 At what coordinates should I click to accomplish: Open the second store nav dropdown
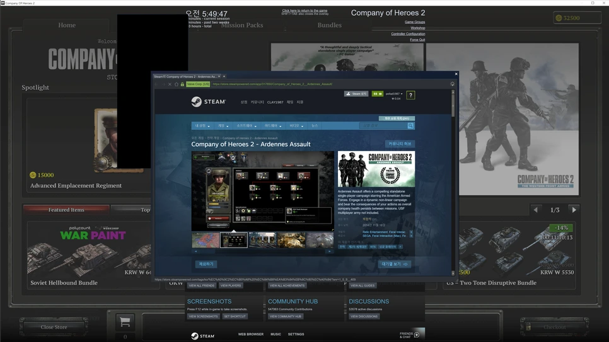pos(223,126)
